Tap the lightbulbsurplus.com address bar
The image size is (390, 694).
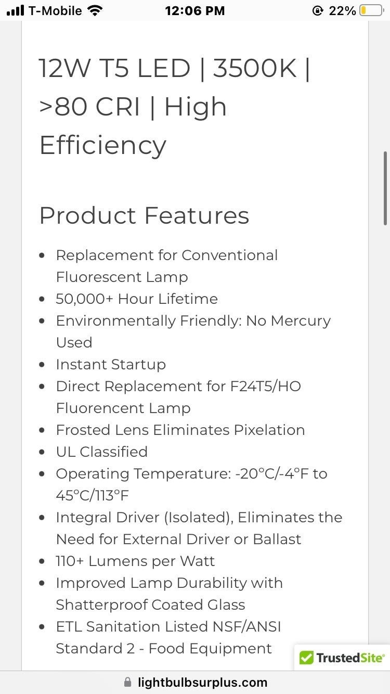[195, 683]
